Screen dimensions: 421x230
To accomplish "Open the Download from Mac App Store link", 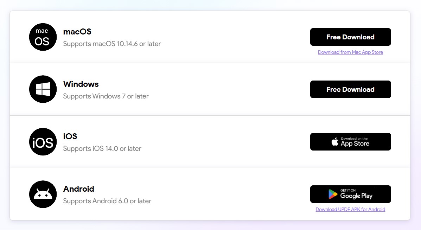I will [x=350, y=52].
